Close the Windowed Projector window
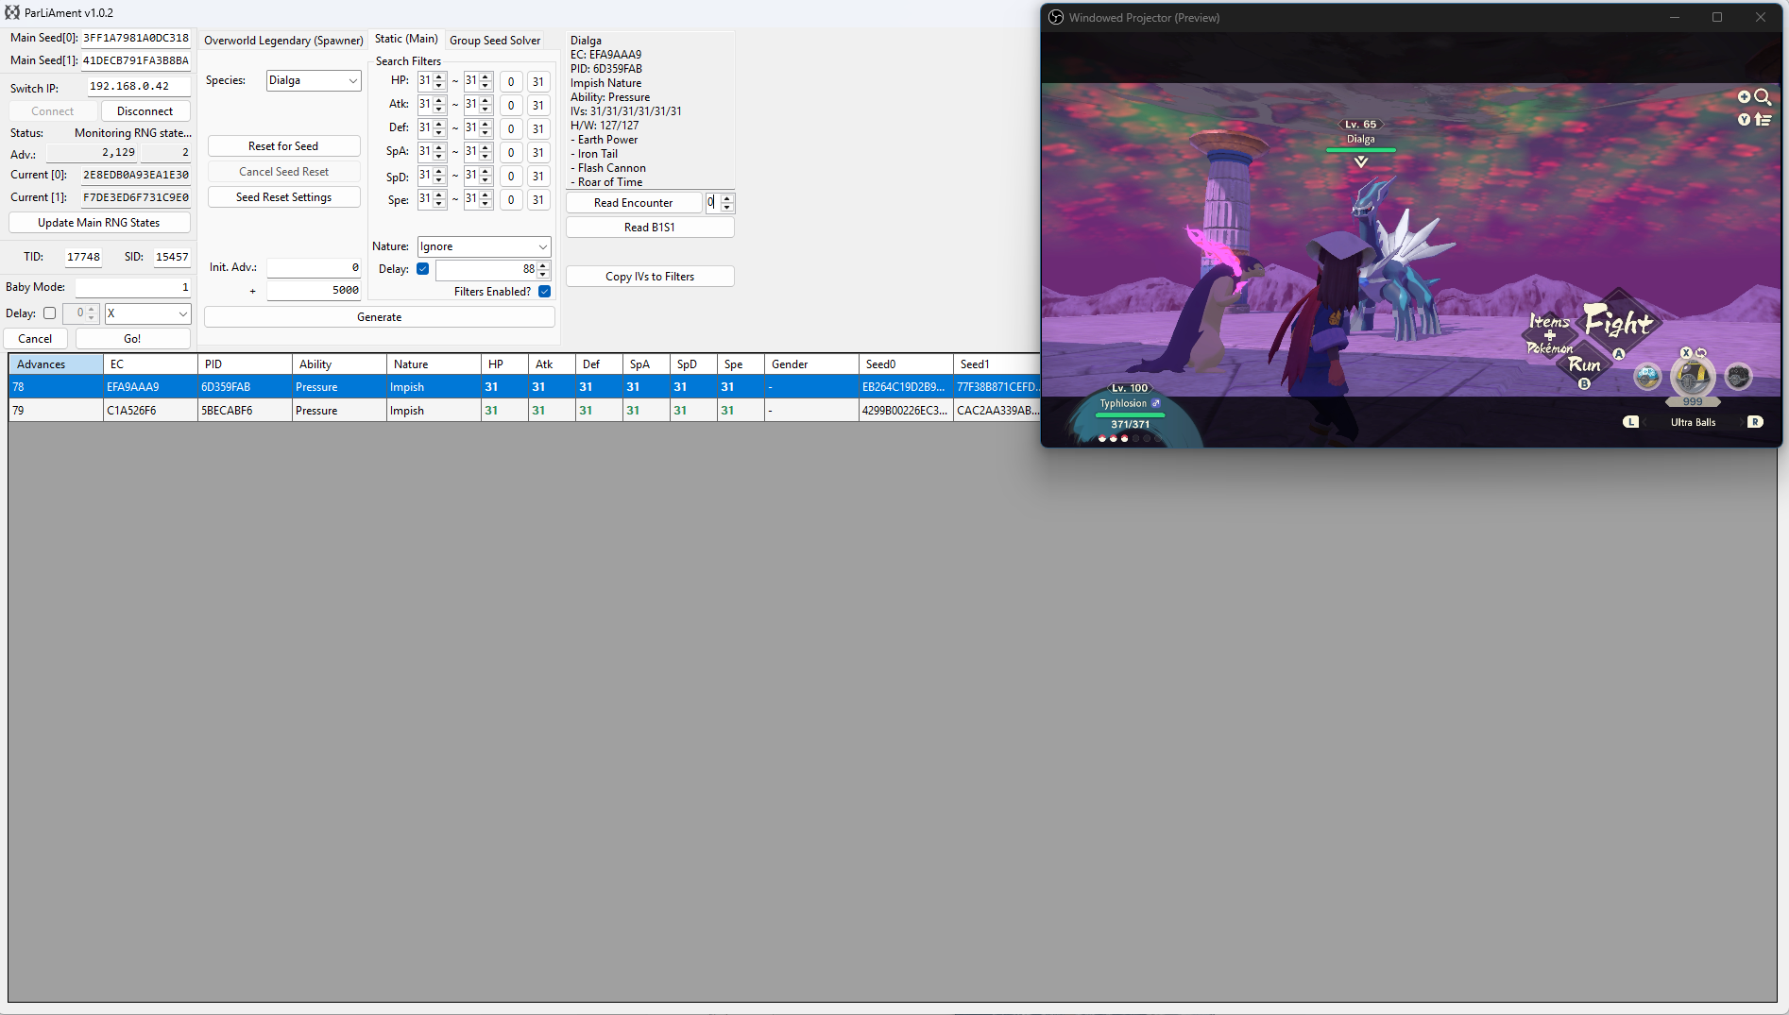This screenshot has height=1015, width=1789. click(1761, 17)
